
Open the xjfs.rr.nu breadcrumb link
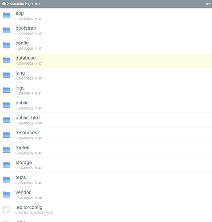coord(35,4)
